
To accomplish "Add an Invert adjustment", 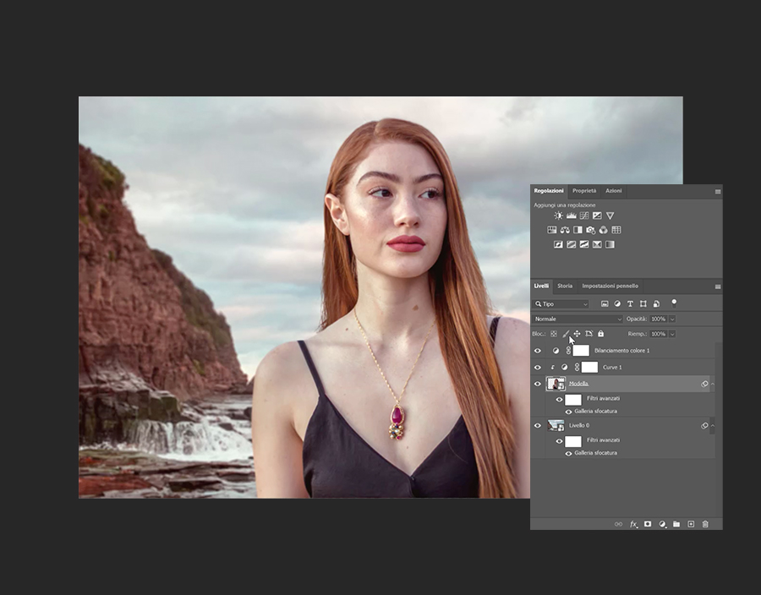I will click(x=558, y=244).
